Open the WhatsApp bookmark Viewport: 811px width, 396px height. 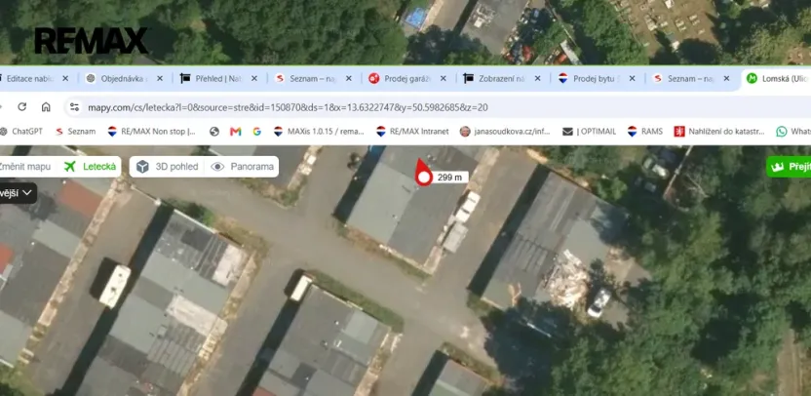click(x=793, y=132)
